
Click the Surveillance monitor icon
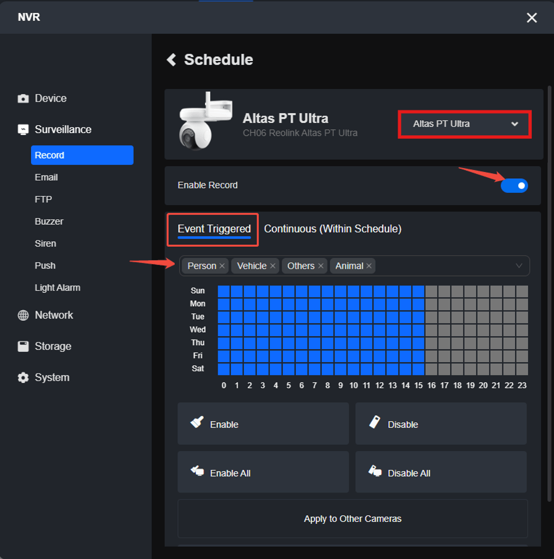point(23,130)
